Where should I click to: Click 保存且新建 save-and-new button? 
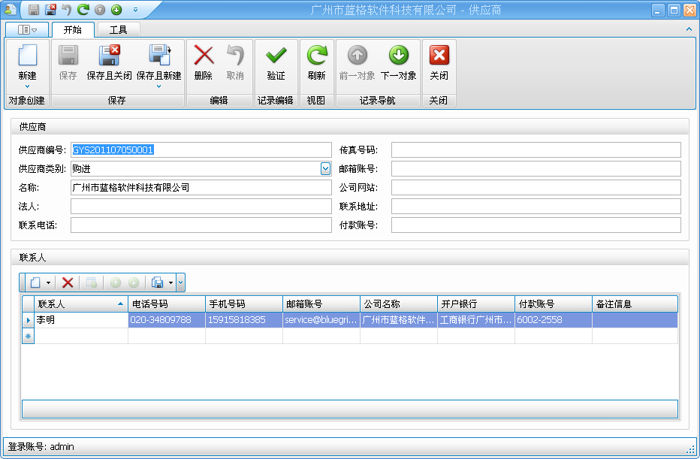pos(158,62)
